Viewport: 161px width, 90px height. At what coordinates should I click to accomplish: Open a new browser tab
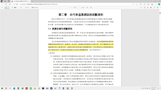click(32, 1)
